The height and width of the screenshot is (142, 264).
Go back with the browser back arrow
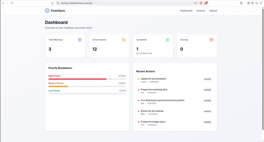pyautogui.click(x=3, y=3)
